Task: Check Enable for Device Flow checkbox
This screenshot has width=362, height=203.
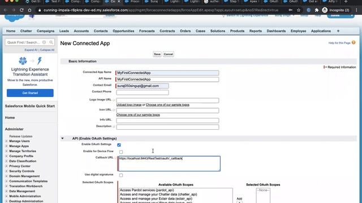Action: pos(121,152)
